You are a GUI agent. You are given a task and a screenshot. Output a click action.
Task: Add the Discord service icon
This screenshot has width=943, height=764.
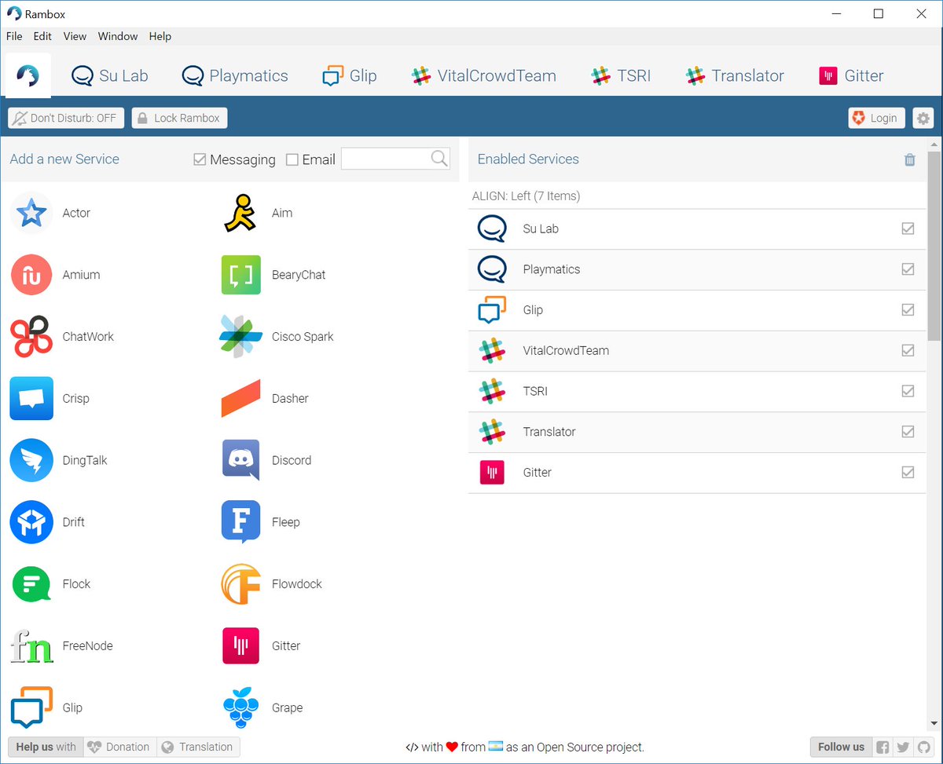click(x=240, y=460)
